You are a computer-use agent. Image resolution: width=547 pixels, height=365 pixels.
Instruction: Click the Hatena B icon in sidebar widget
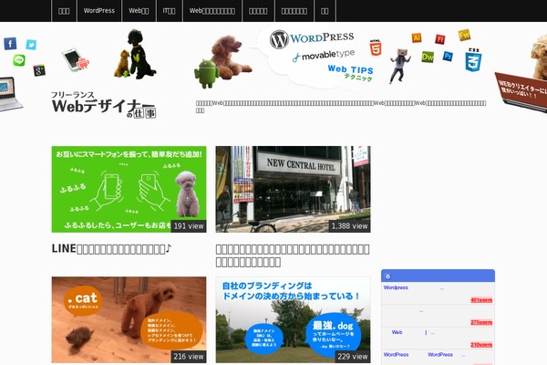click(x=388, y=276)
